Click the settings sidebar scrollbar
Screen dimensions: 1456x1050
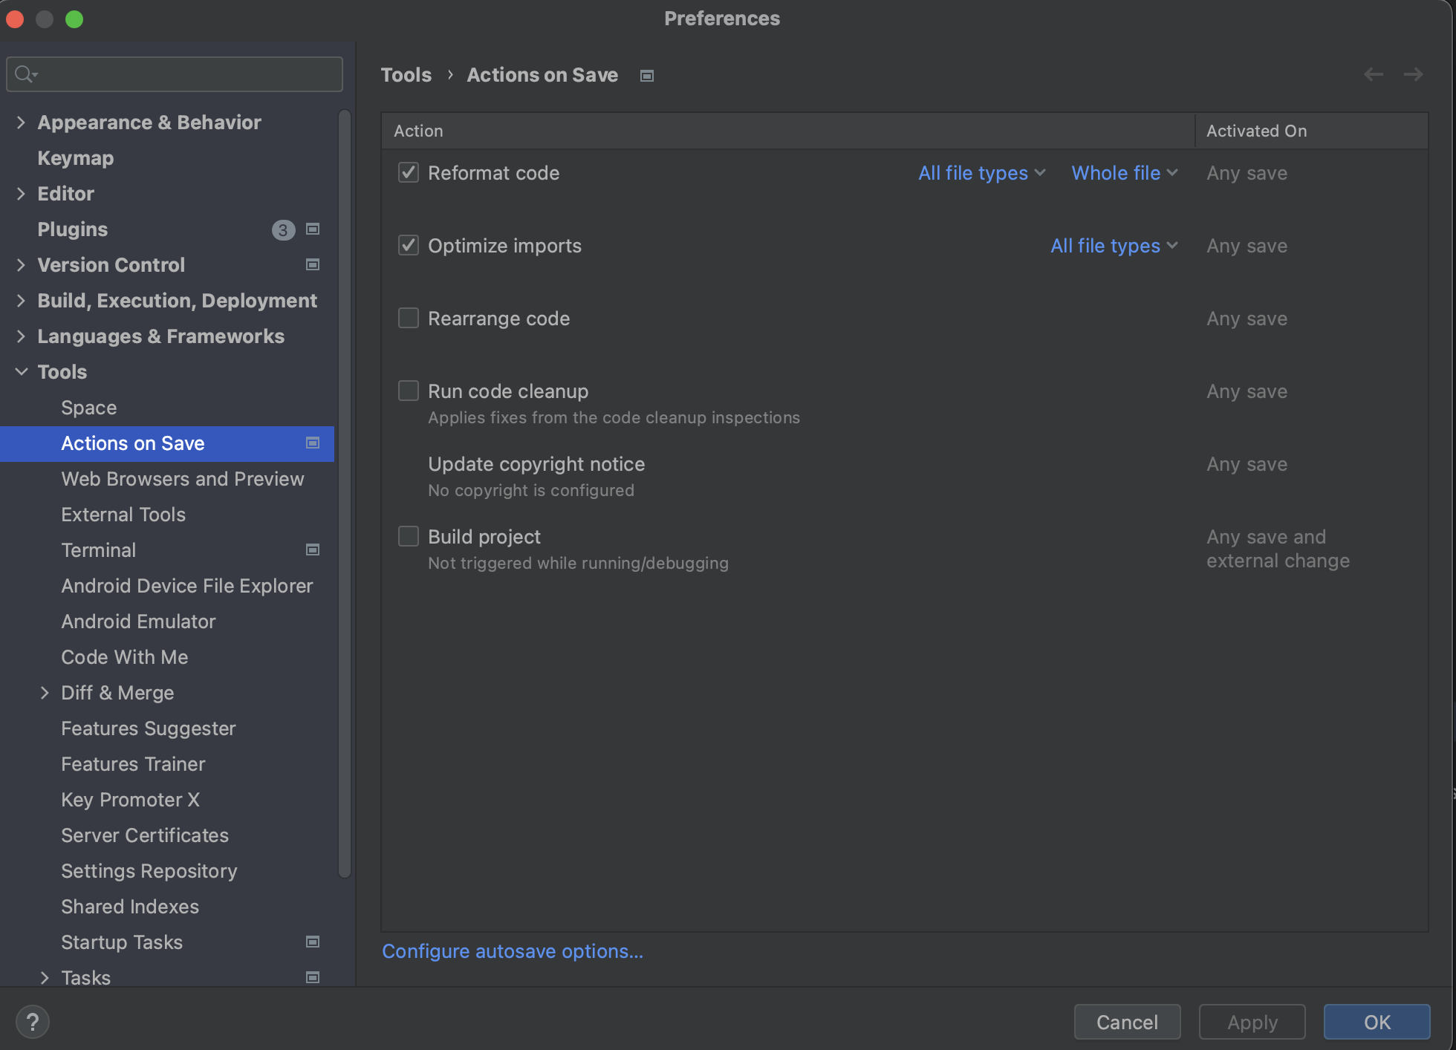tap(344, 494)
